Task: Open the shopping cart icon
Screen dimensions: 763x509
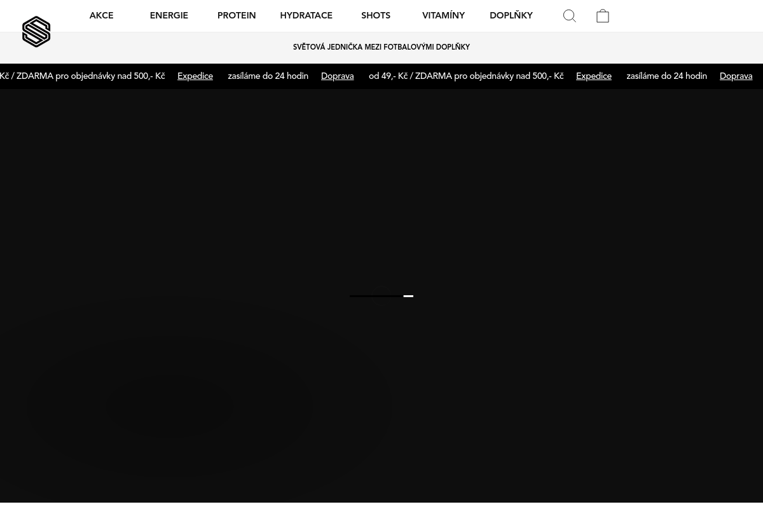Action: [x=603, y=16]
